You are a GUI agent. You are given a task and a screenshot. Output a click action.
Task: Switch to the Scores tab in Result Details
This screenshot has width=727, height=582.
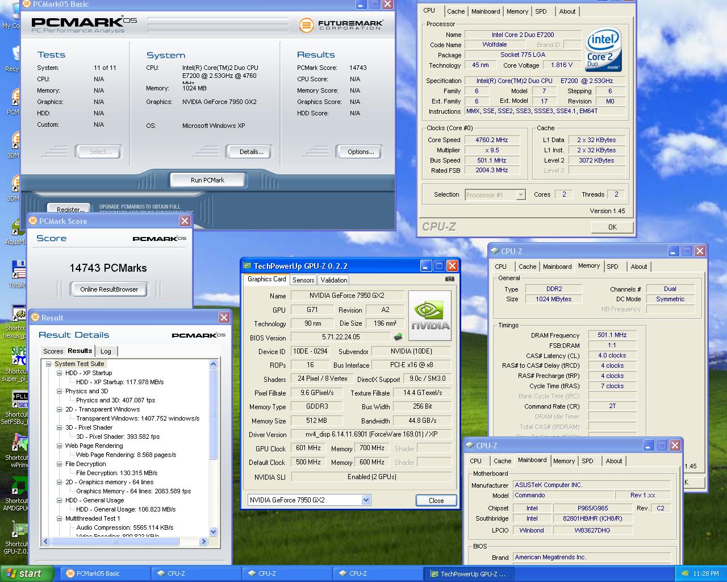coord(53,351)
